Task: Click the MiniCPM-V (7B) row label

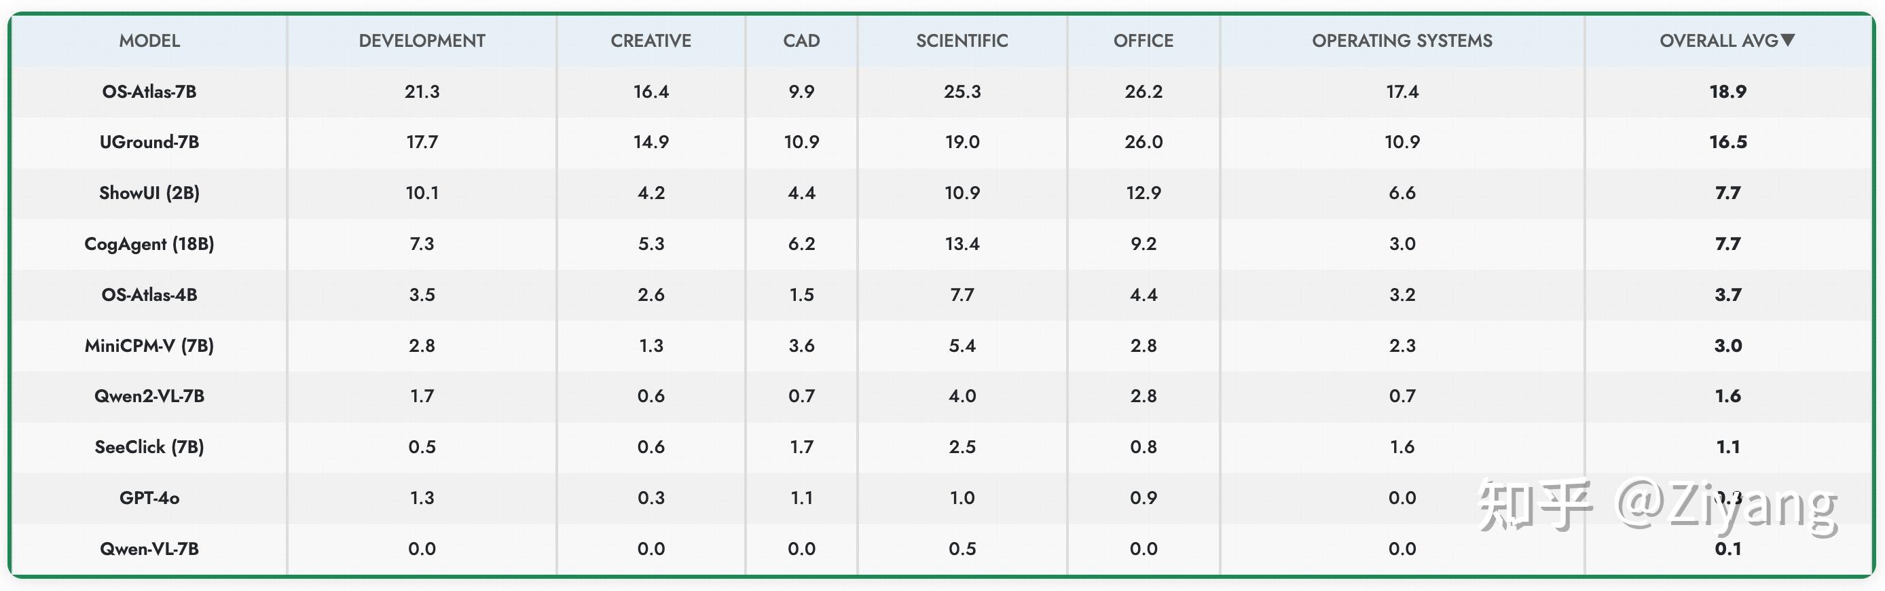Action: tap(149, 346)
